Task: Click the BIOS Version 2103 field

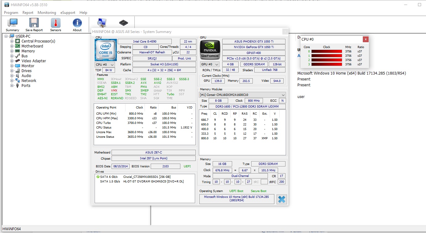Action: (166, 166)
